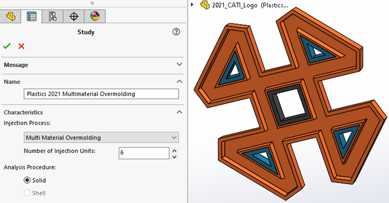
Task: Open the ConfigurationManager tab
Action: [x=52, y=17]
